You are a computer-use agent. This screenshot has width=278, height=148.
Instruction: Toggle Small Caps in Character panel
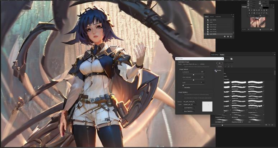(x=256, y=10)
